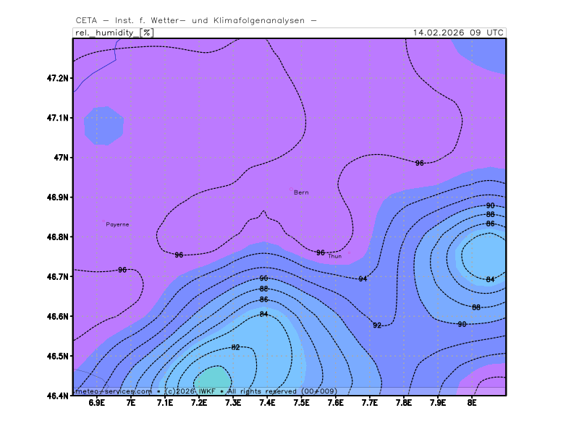The image size is (579, 434).
Task: Click the Bern city marker
Action: (292, 190)
